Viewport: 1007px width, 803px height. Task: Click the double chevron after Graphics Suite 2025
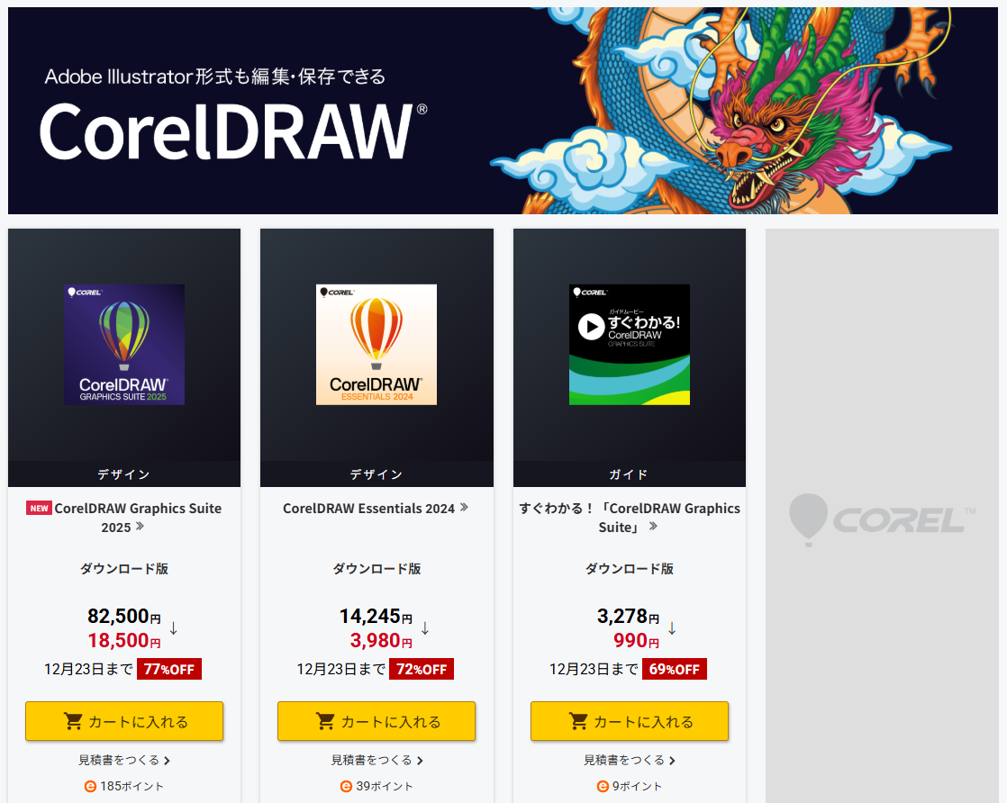(140, 527)
